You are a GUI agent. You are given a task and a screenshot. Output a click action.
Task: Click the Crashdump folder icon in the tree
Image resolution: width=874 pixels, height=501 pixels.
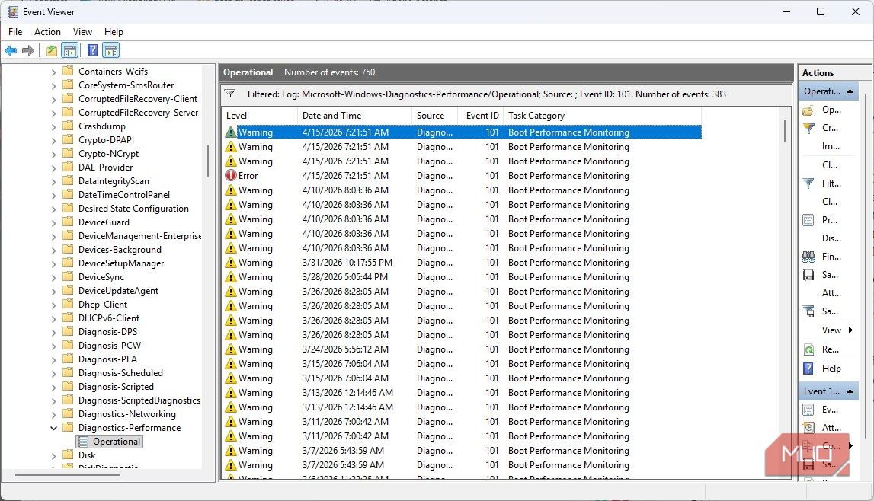tap(68, 126)
